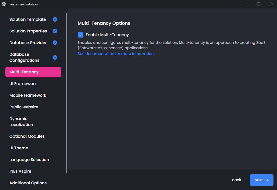Select the Mobile Framework step
The image size is (277, 190).
[x=28, y=95]
